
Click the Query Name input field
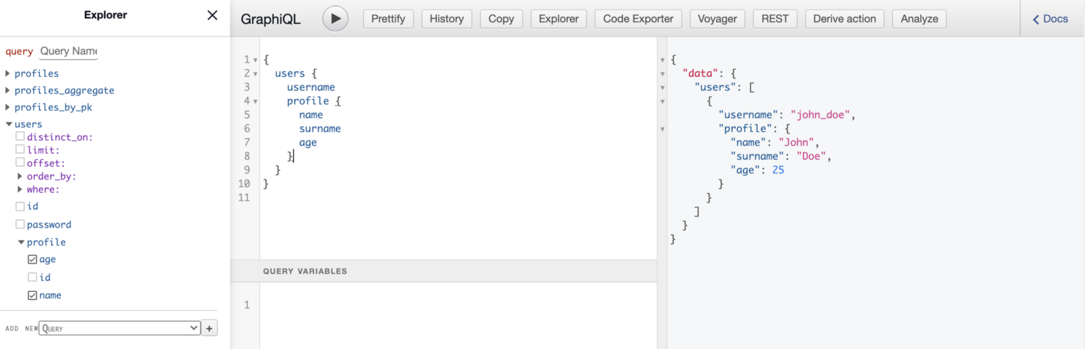tap(68, 52)
